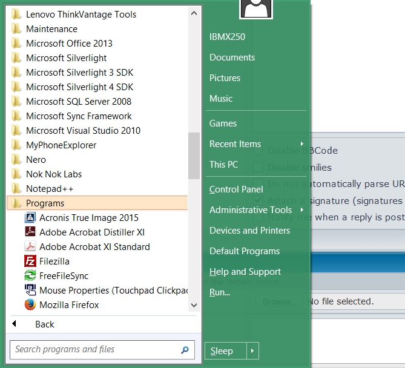Image resolution: width=405 pixels, height=368 pixels.
Task: Open Adobe Acrobat Distiller XI icon
Action: pyautogui.click(x=30, y=232)
